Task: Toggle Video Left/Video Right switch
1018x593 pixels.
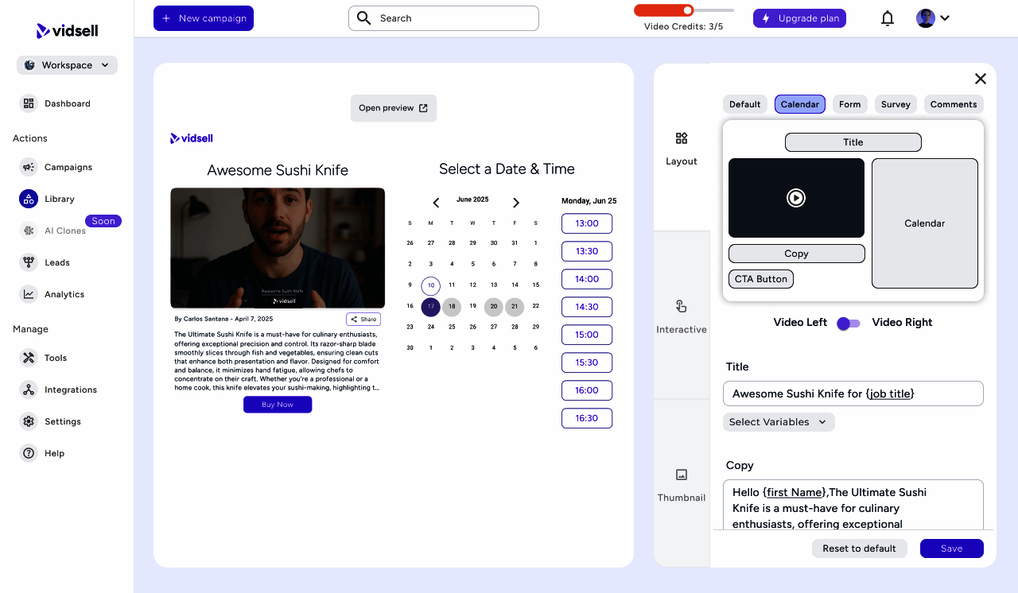Action: click(x=849, y=324)
